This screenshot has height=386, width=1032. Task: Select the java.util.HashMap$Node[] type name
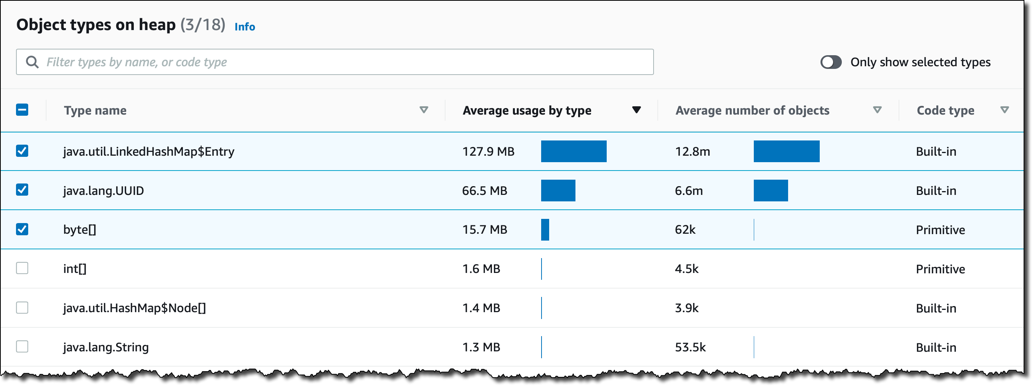click(135, 308)
